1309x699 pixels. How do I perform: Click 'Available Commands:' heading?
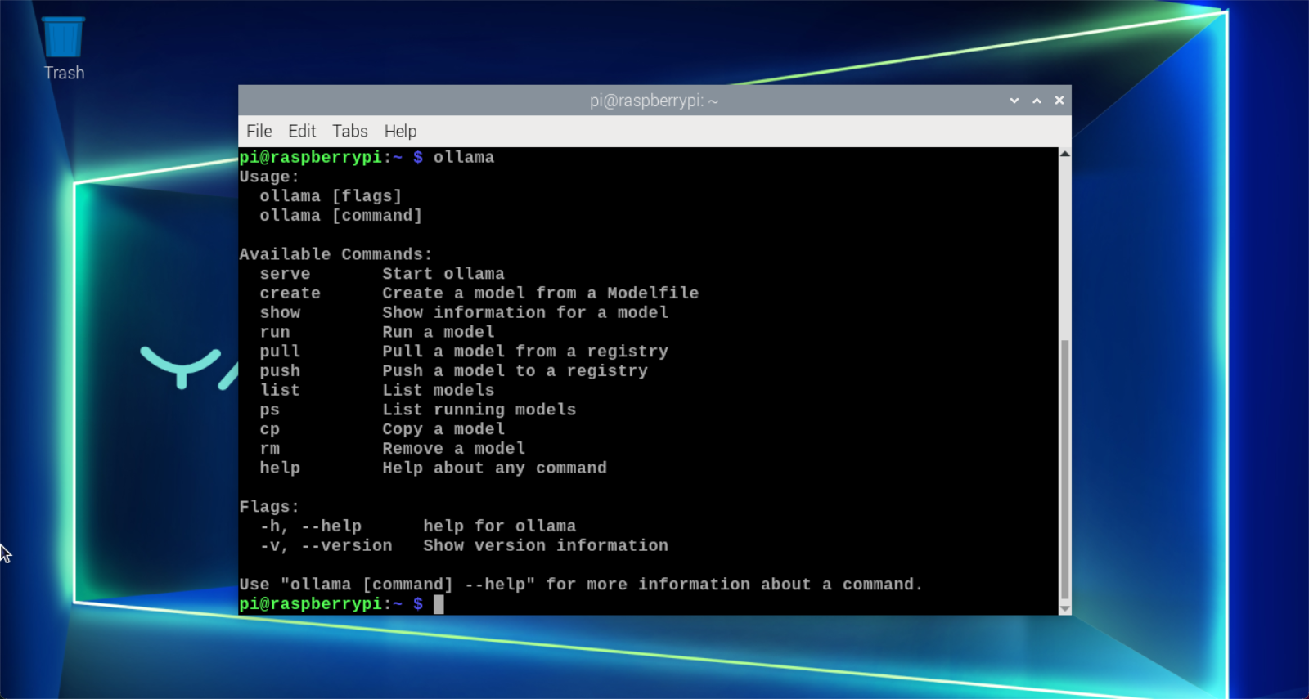pyautogui.click(x=335, y=254)
